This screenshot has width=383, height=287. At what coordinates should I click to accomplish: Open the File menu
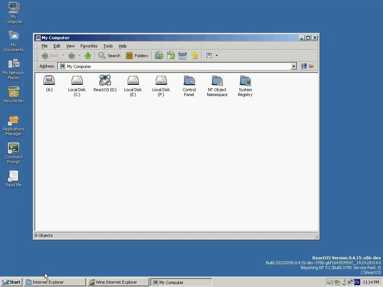(45, 46)
